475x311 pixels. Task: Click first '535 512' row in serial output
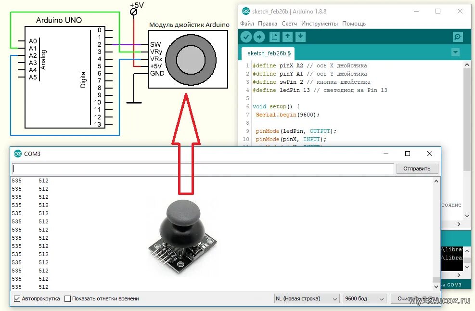pyautogui.click(x=30, y=181)
